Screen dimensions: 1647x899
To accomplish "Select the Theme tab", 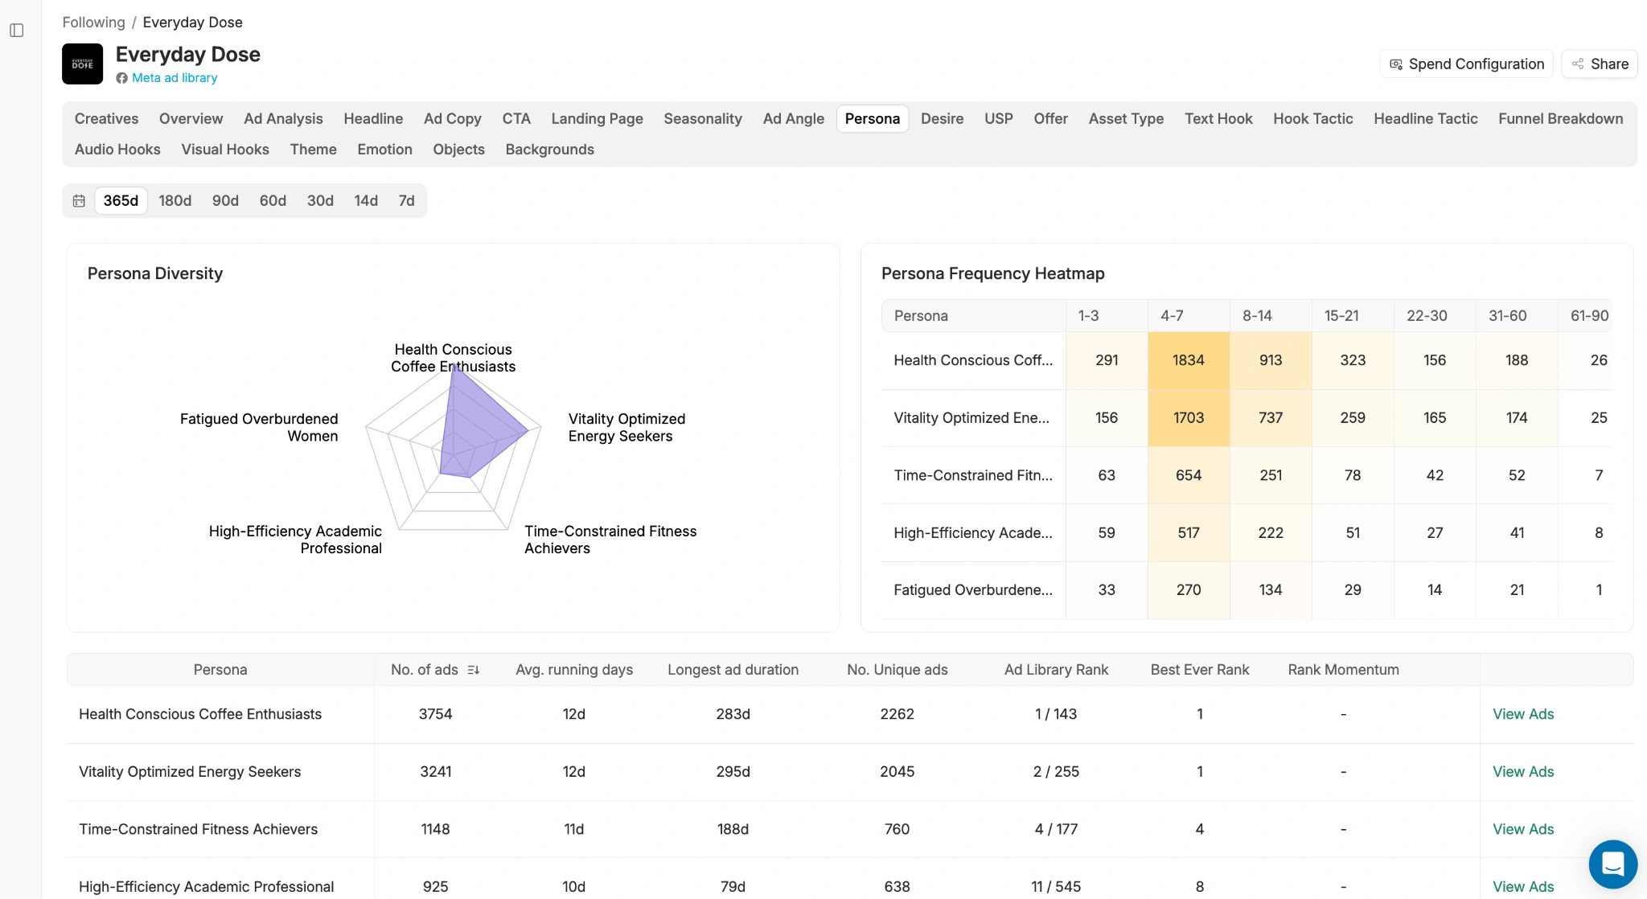I will pyautogui.click(x=313, y=150).
